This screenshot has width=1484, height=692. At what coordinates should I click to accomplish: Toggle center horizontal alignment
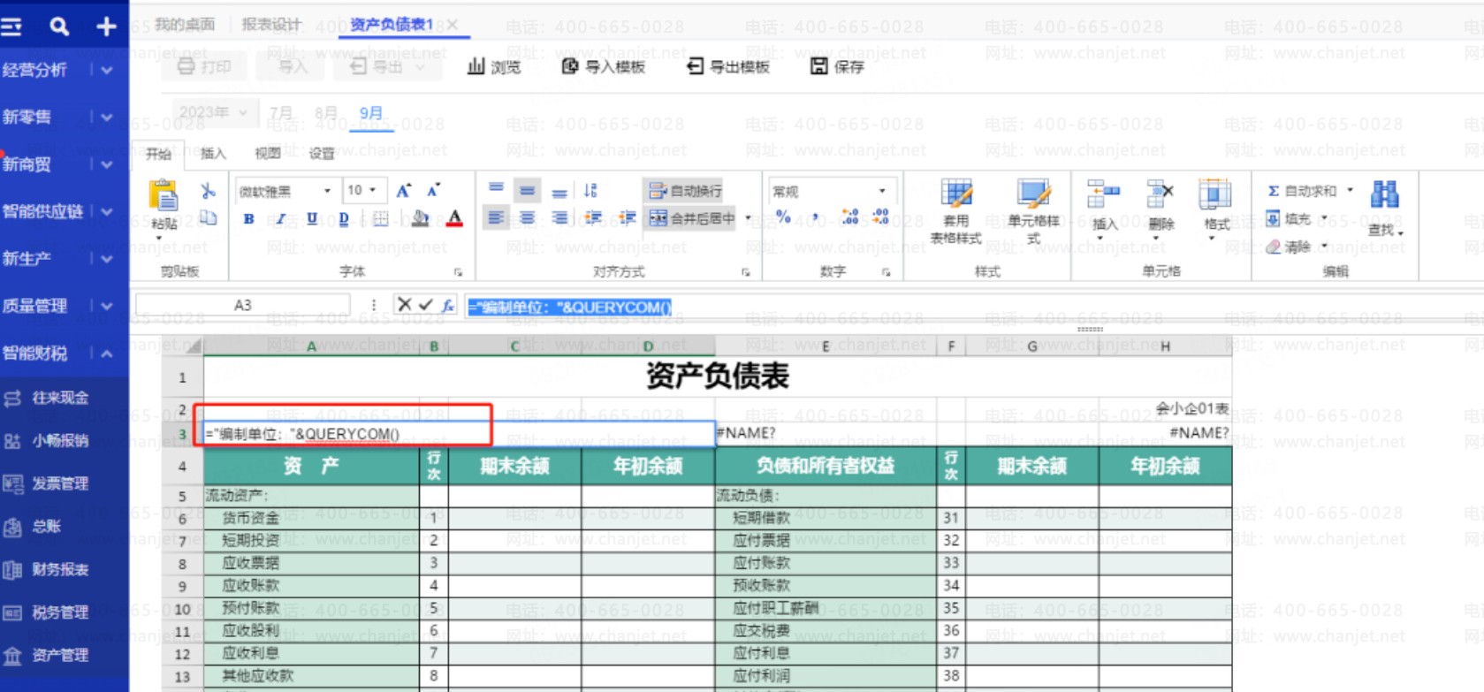click(x=528, y=217)
